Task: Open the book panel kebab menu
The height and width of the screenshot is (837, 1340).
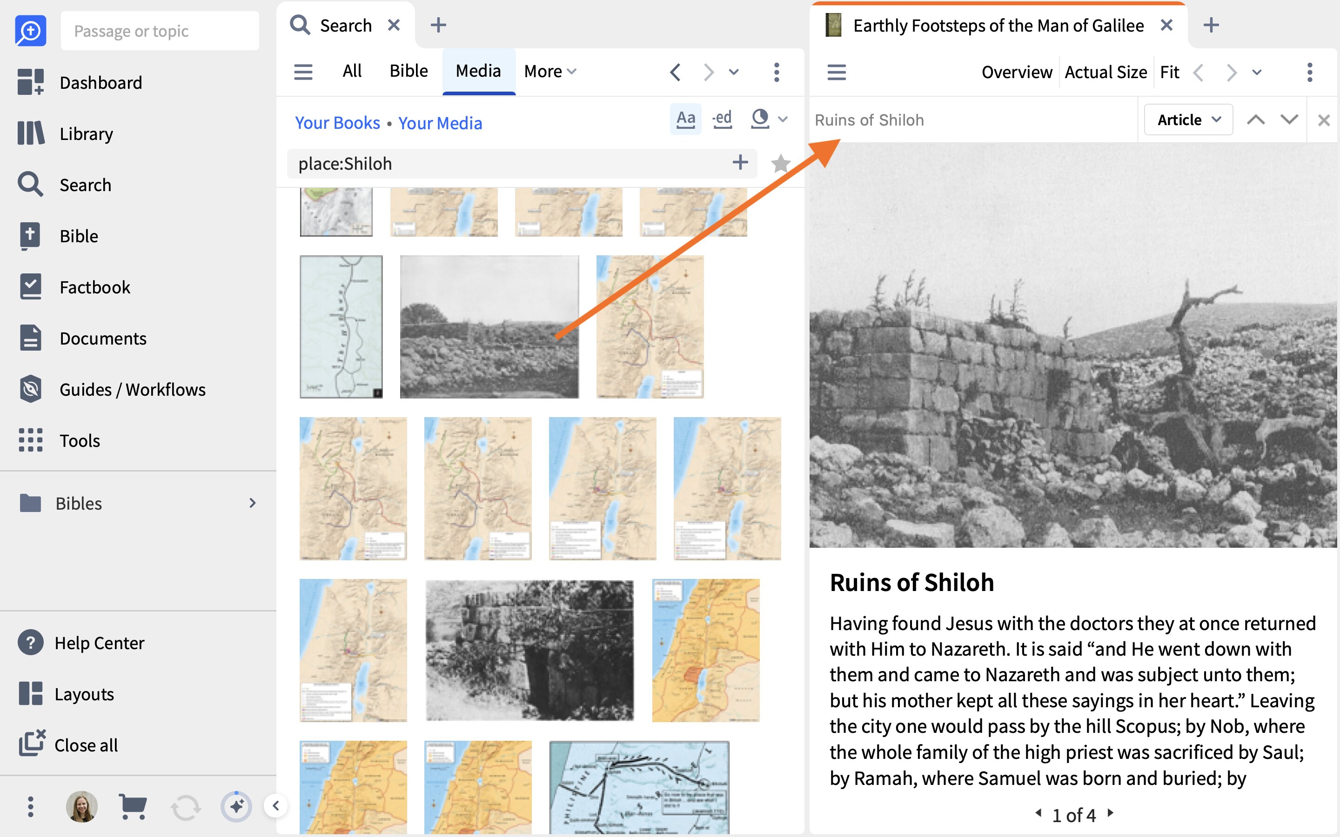Action: click(1310, 72)
